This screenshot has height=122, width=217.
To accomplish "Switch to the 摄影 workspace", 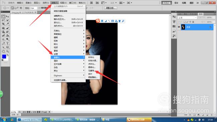I will [x=192, y=3].
